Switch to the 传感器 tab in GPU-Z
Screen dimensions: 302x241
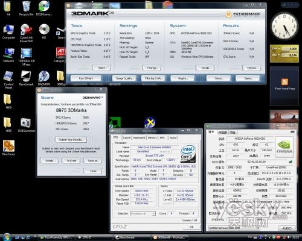222,132
